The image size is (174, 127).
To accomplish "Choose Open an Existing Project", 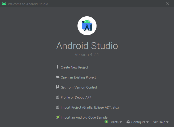I will point(78,77).
